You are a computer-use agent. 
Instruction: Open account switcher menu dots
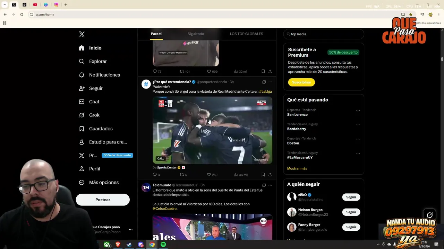[x=130, y=229]
